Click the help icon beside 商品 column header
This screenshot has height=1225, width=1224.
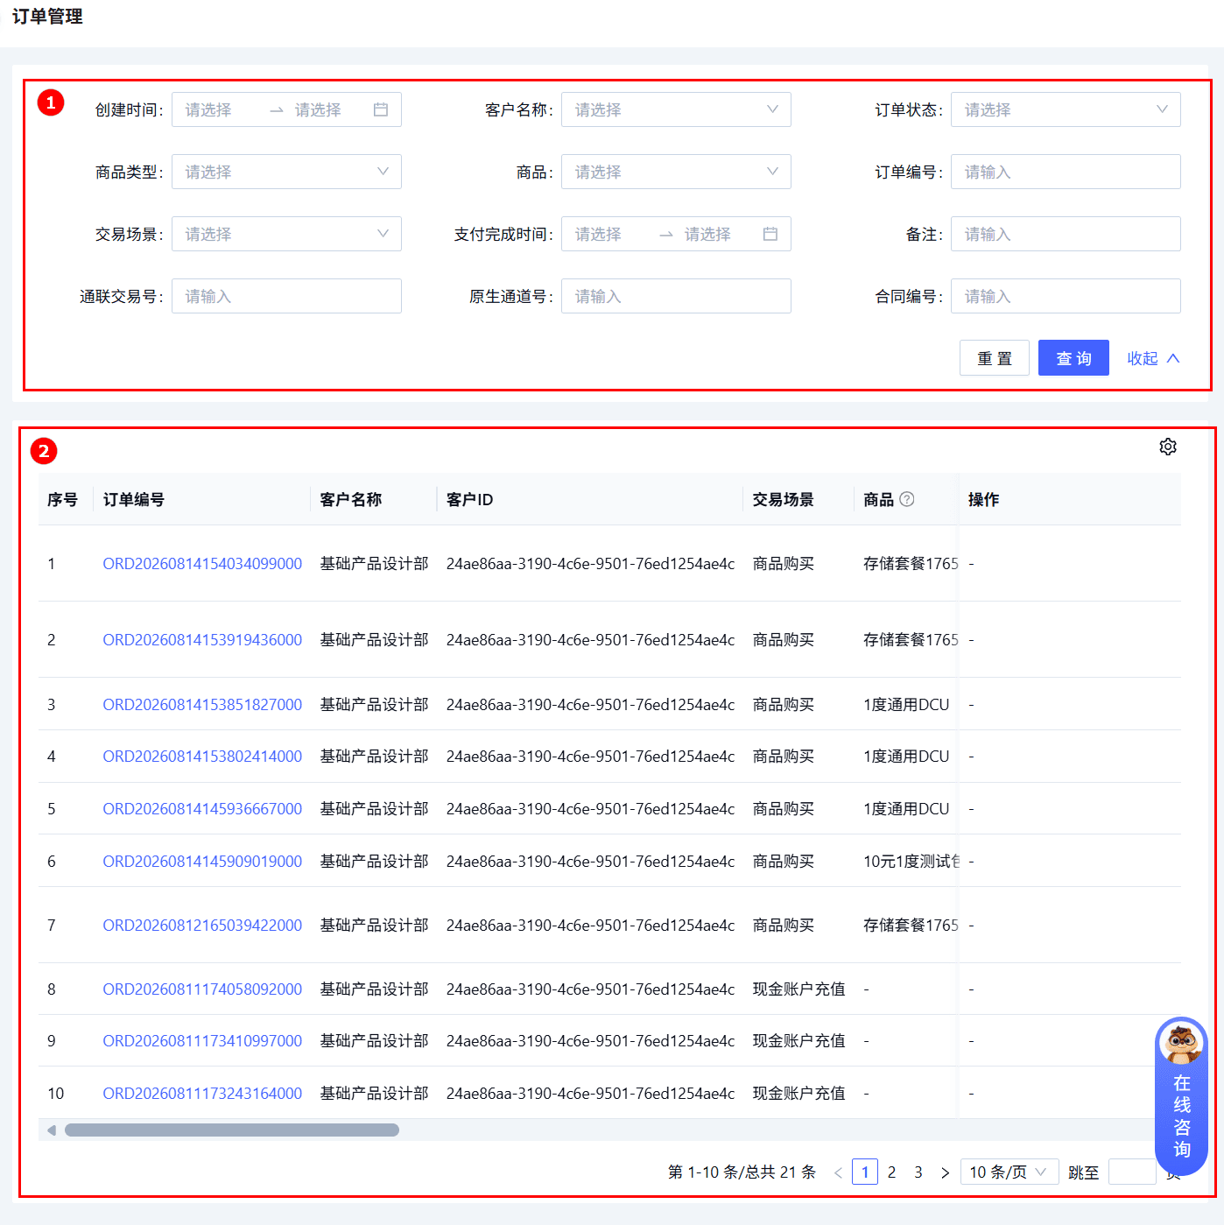click(x=907, y=499)
